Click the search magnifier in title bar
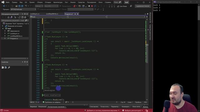Image resolution: width=200 pixels, height=112 pixels. 120,2
